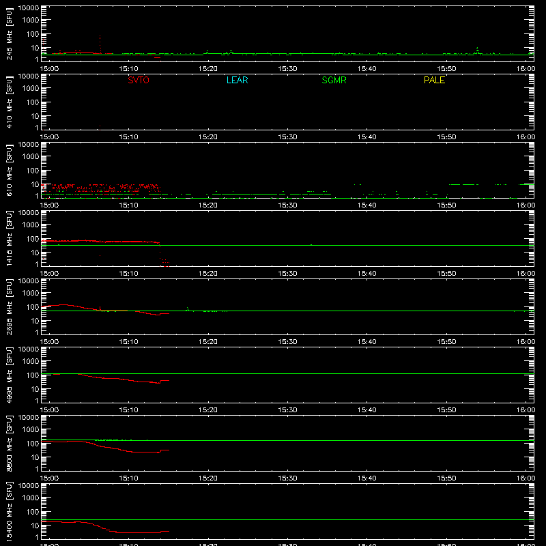
Task: Select the 15400 MHz [SFU] axis title
Action: [10, 511]
